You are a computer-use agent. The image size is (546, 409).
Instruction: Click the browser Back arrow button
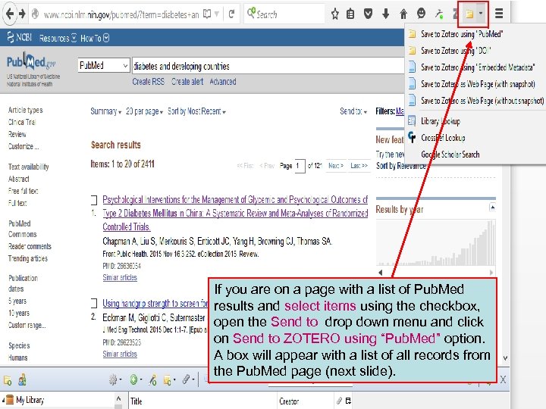pyautogui.click(x=10, y=14)
